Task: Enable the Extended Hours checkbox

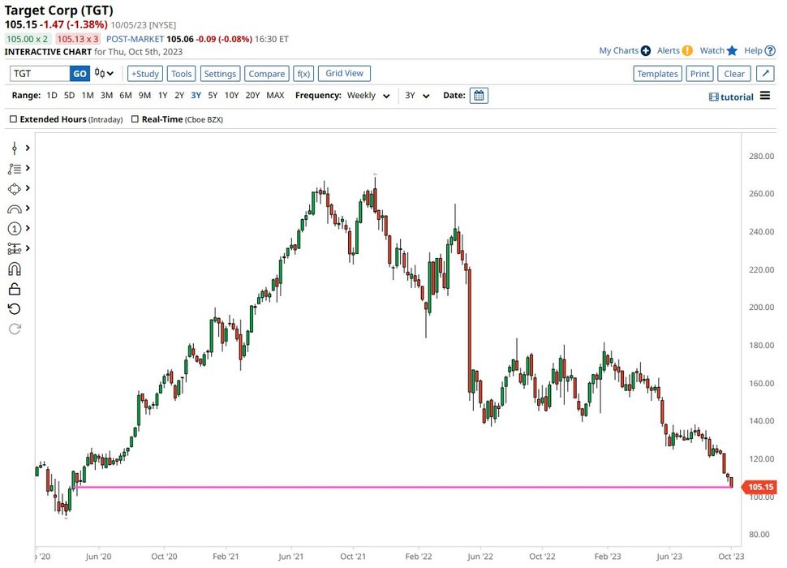Action: coord(13,119)
